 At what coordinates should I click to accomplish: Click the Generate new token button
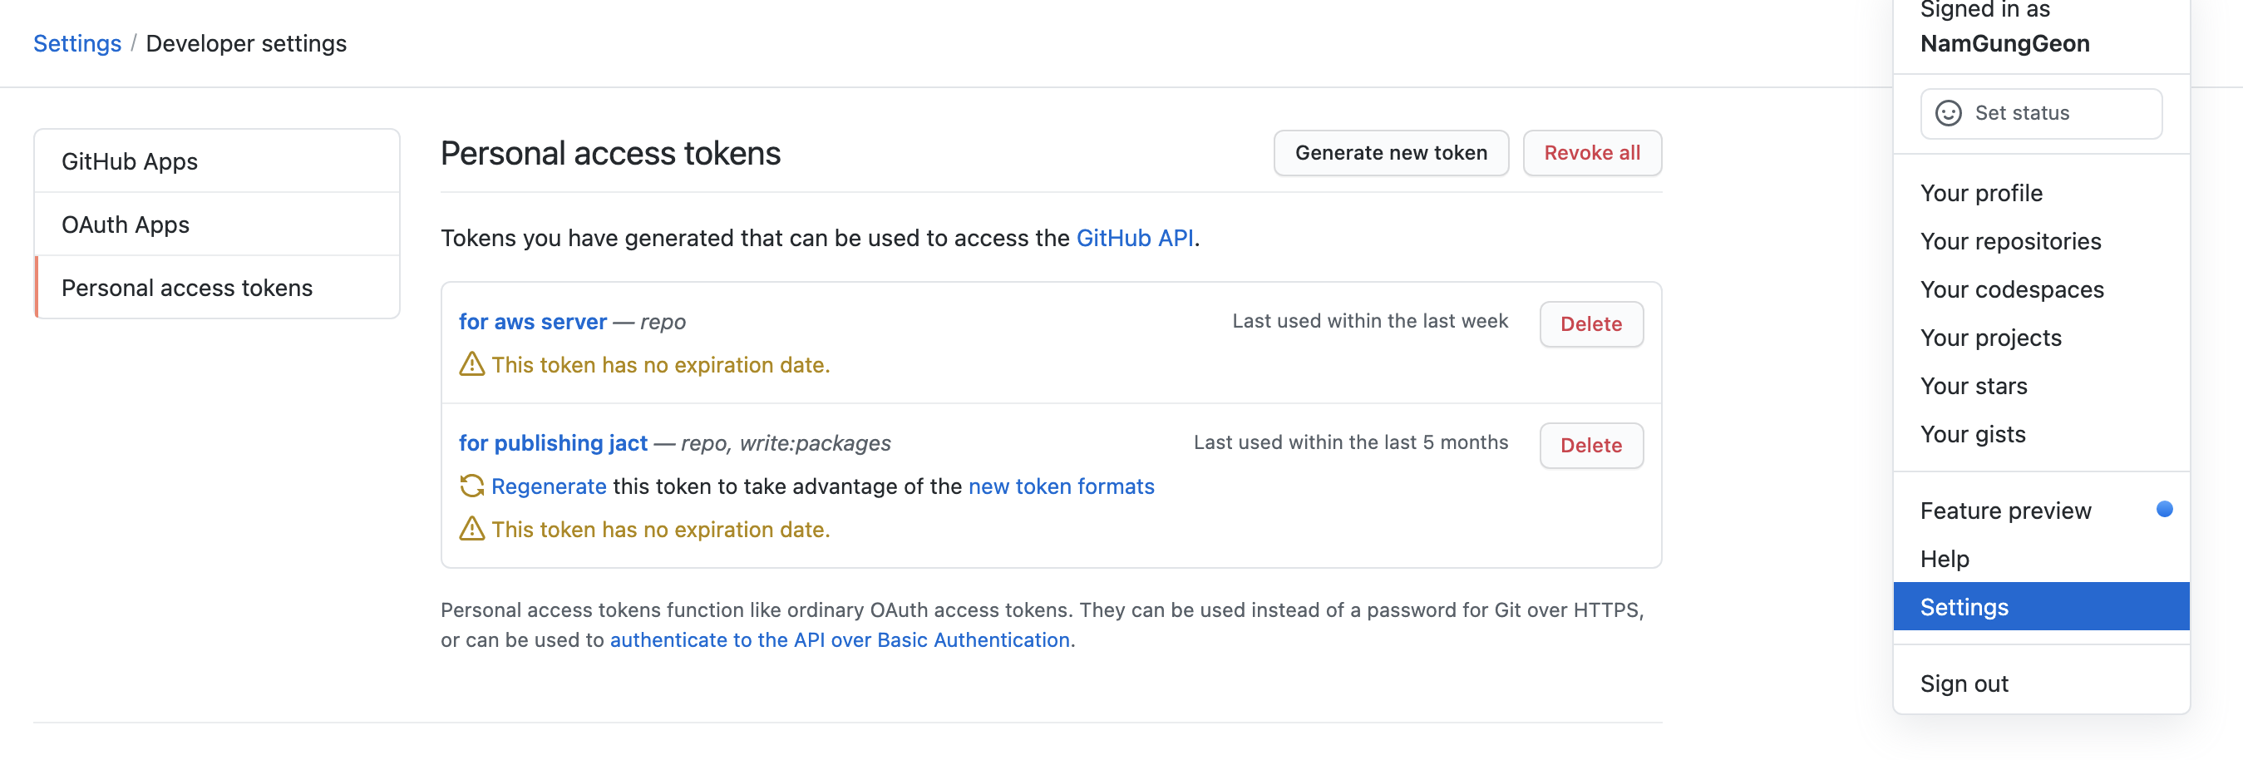pos(1391,153)
